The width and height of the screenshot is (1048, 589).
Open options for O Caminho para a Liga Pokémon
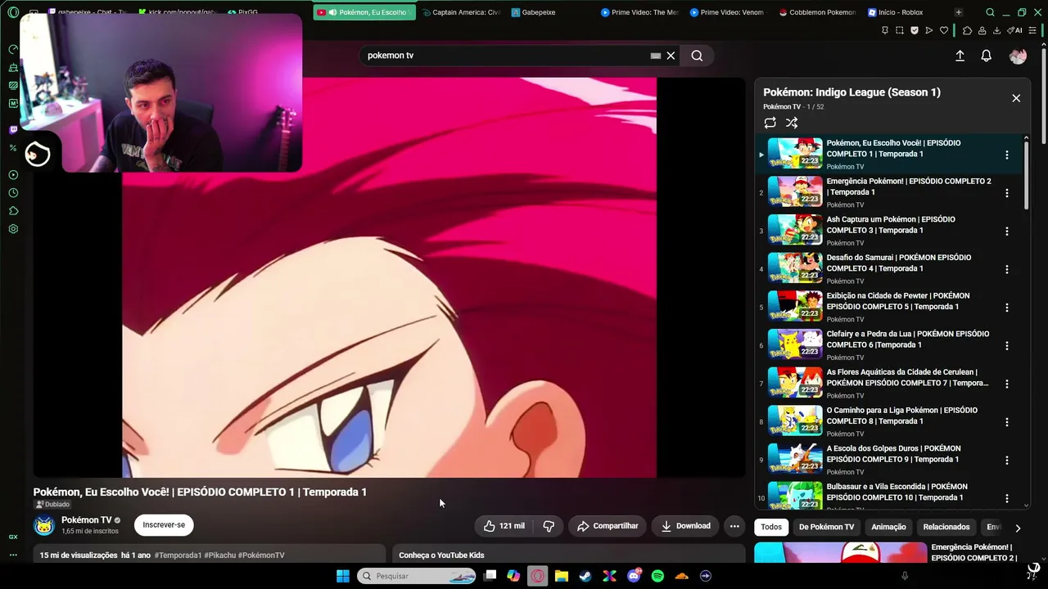(x=1007, y=422)
